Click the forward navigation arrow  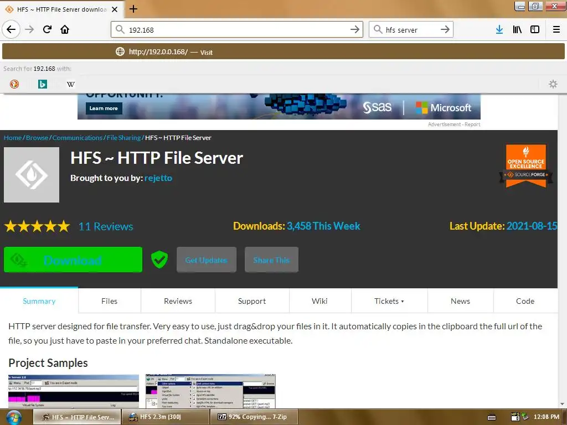point(29,29)
